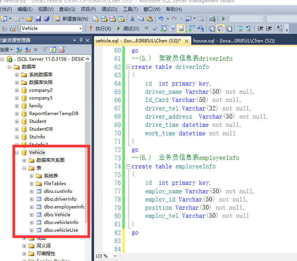Click the Save All icon
Screen dimensions: 297x261
point(47,19)
